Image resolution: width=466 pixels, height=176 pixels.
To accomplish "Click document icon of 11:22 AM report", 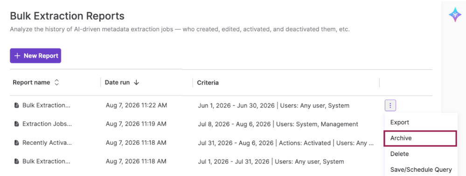I will (x=17, y=105).
